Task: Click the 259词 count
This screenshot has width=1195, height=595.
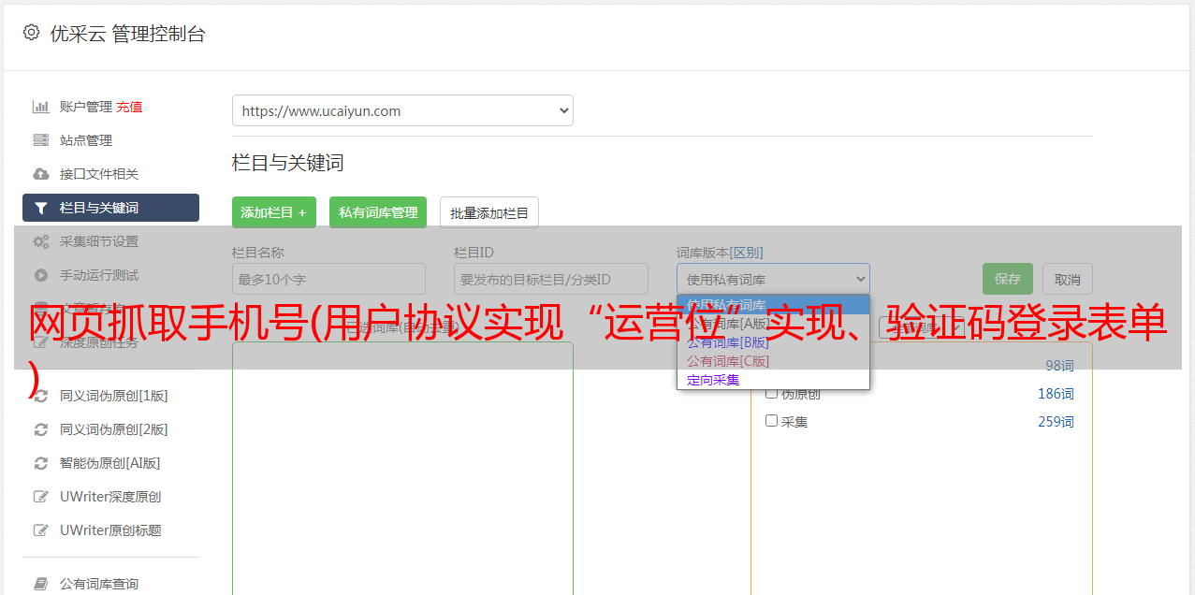Action: click(1056, 422)
